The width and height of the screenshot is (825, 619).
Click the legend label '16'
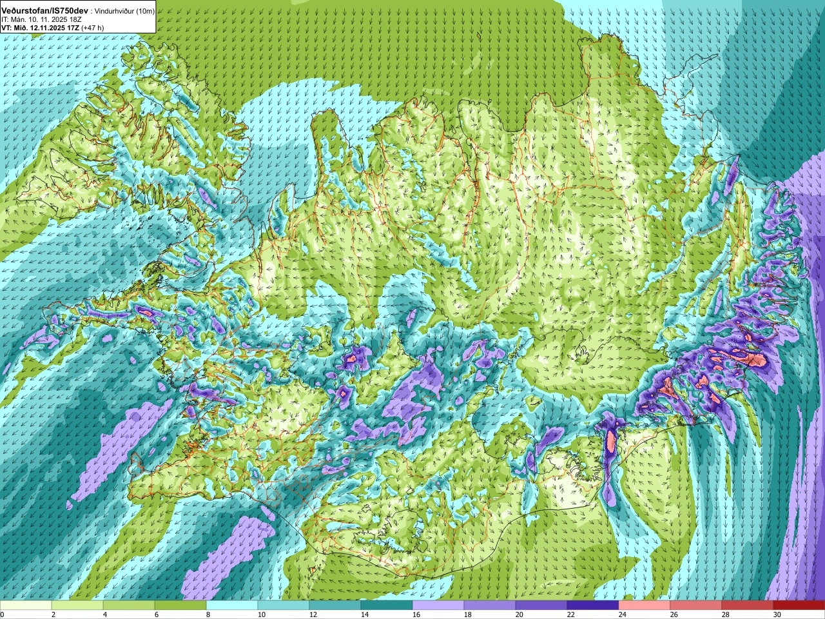(416, 614)
